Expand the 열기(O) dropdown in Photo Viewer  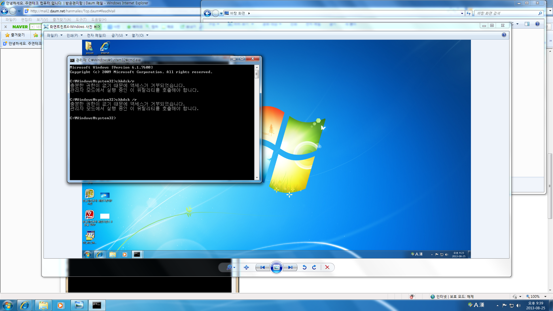[x=147, y=35]
